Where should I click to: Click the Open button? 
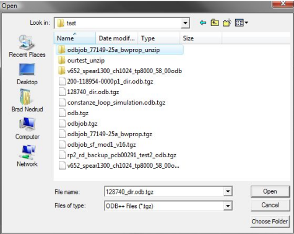270,191
